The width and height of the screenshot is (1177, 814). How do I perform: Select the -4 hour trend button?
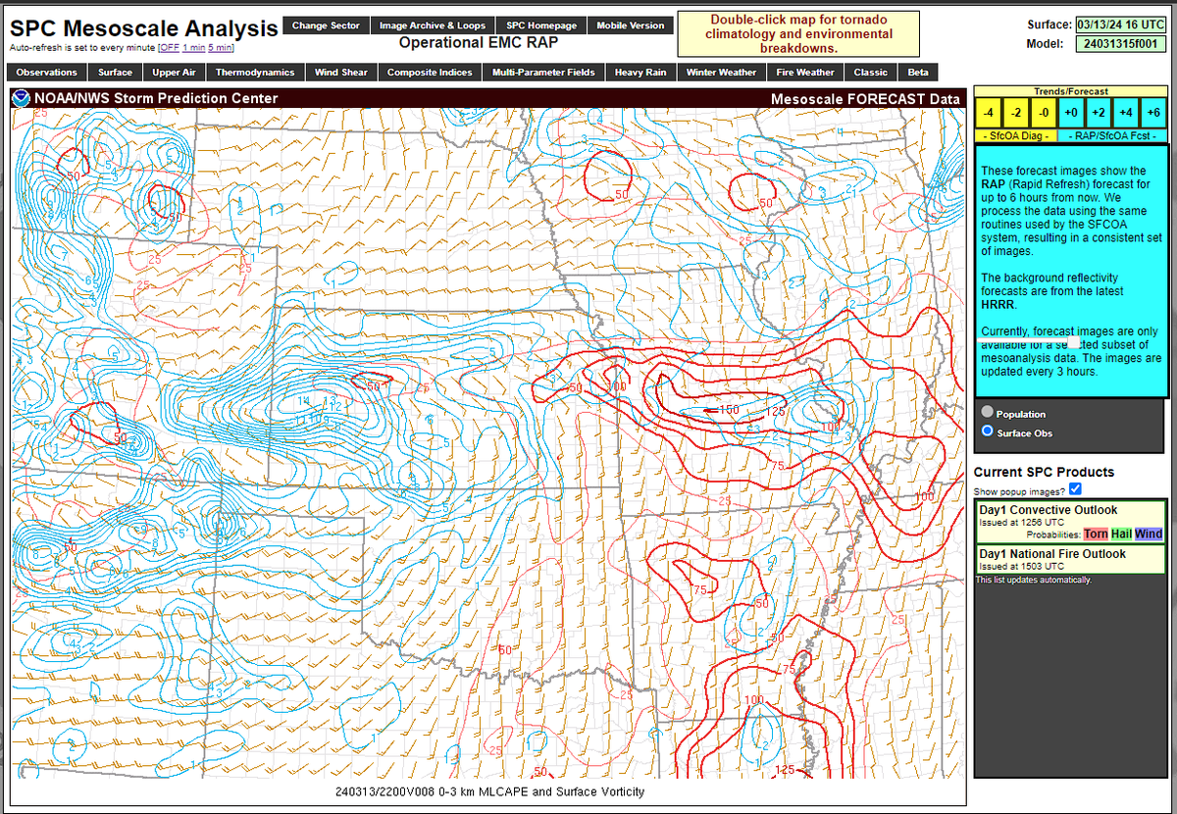point(990,113)
